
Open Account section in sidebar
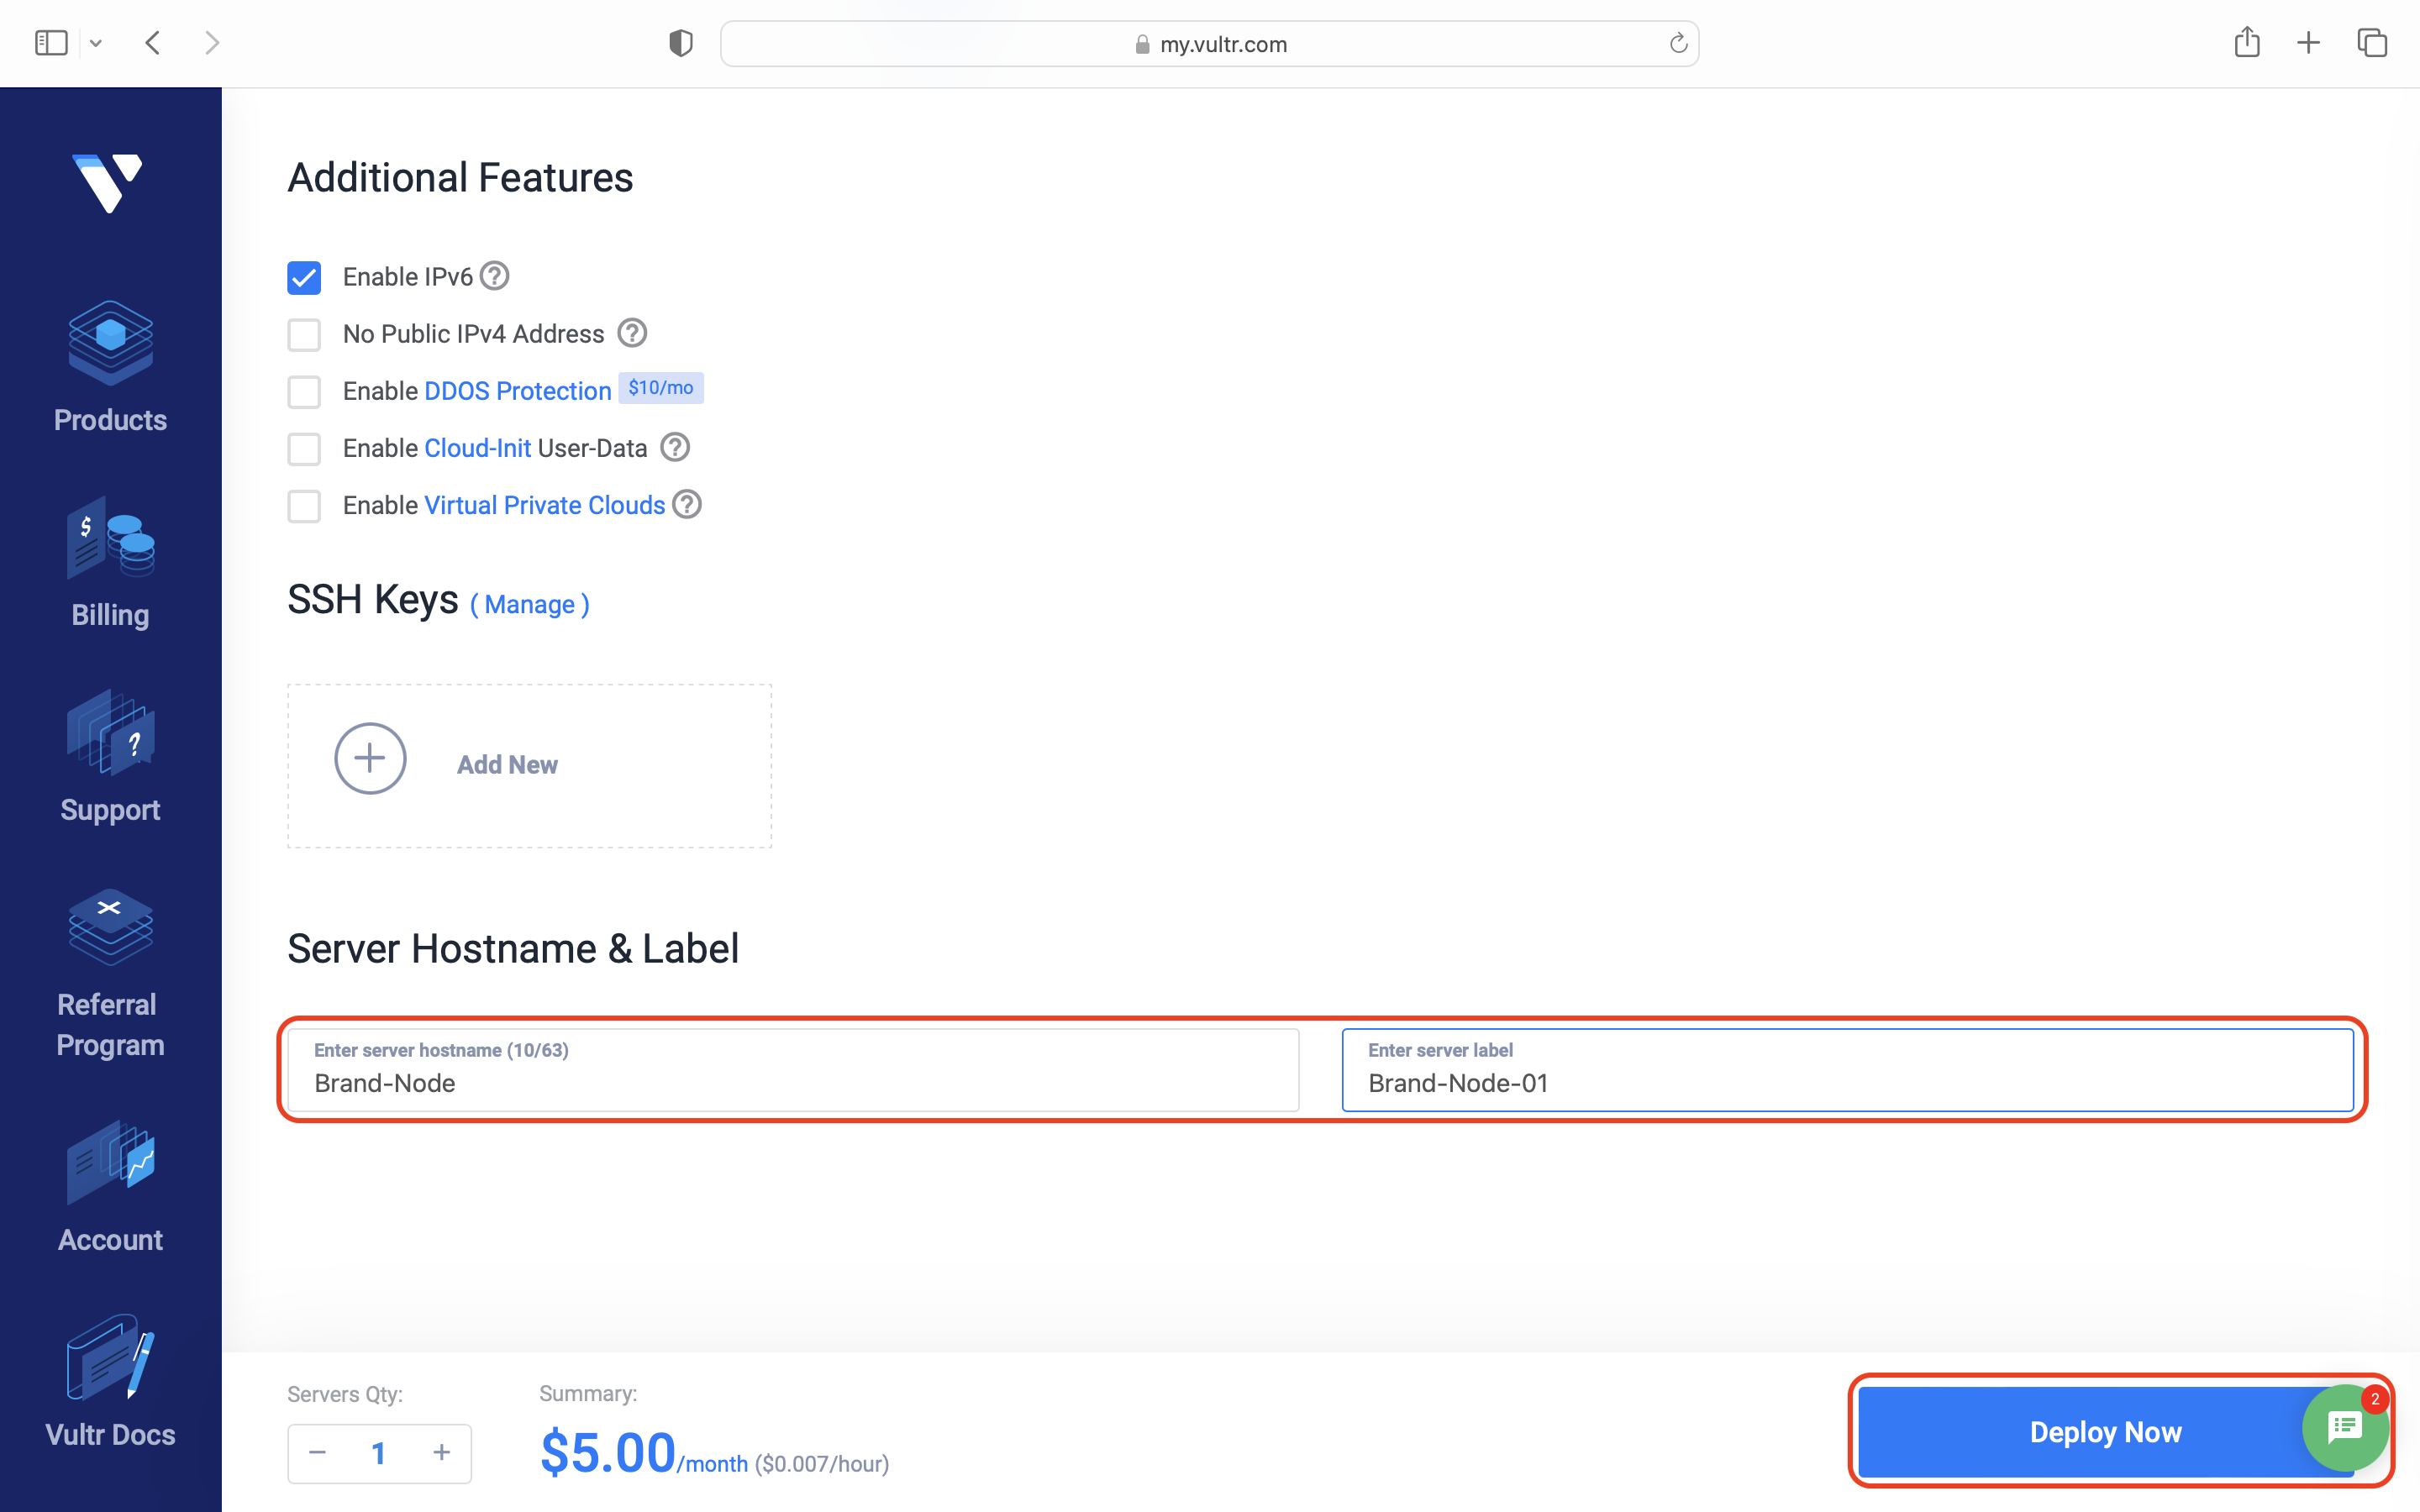tap(110, 1187)
